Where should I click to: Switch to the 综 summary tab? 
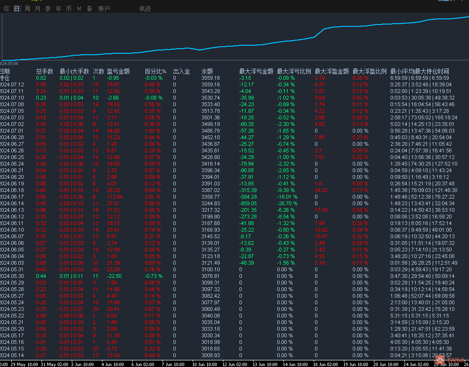click(7, 8)
